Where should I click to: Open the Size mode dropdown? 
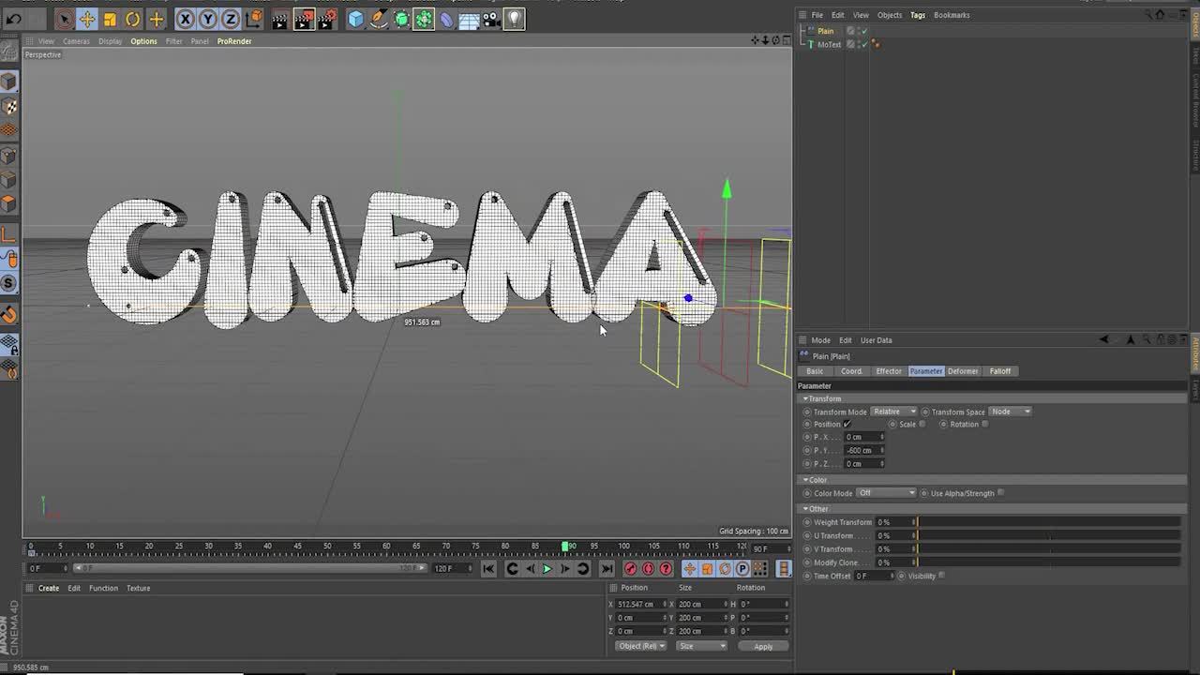[x=700, y=646]
